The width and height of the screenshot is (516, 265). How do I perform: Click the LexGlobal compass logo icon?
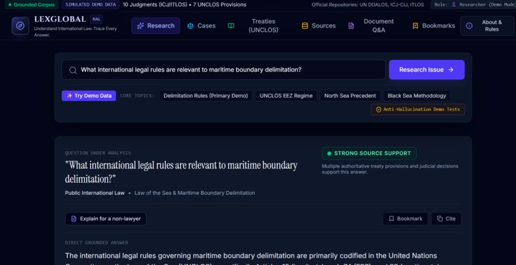(x=20, y=26)
